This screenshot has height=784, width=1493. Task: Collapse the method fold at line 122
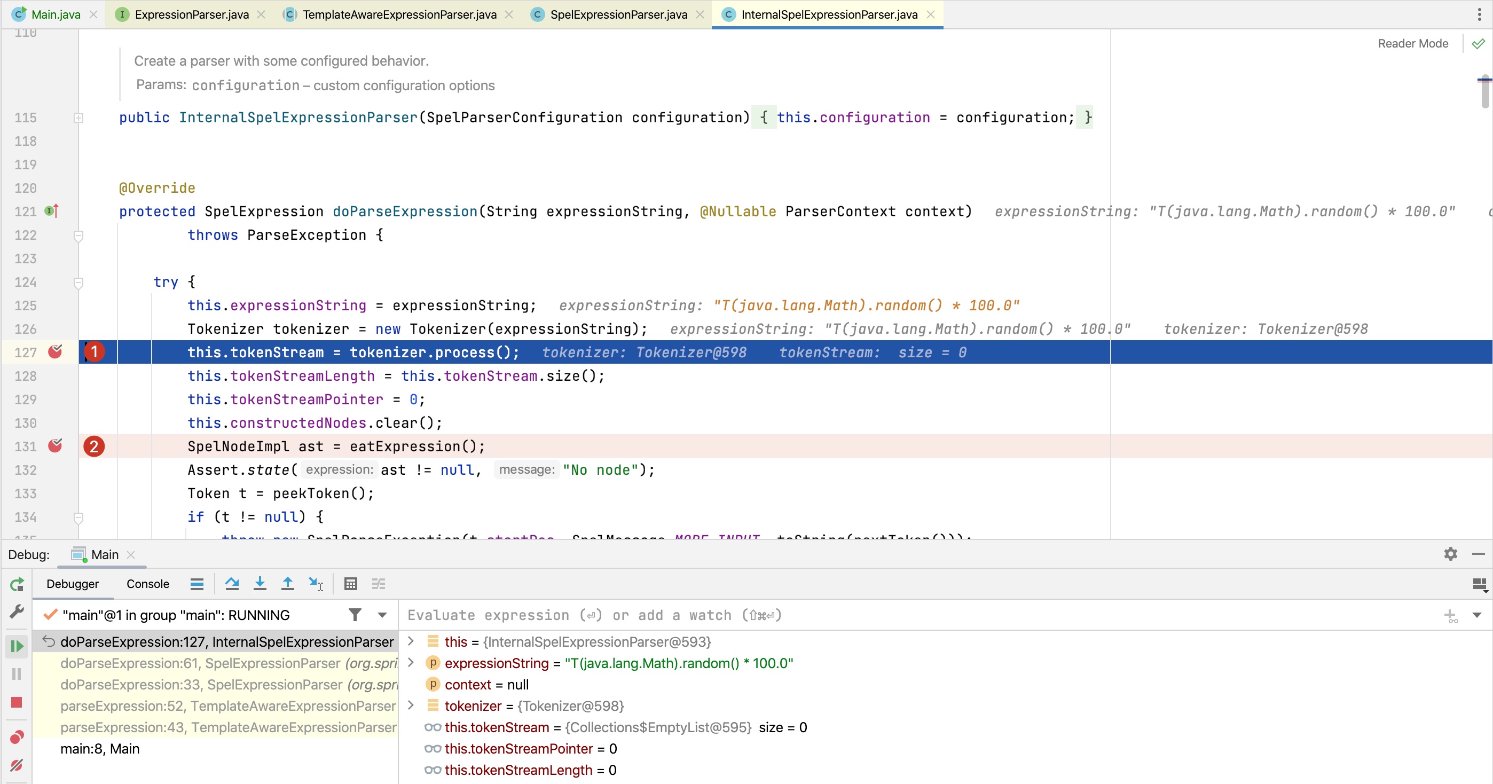(78, 236)
